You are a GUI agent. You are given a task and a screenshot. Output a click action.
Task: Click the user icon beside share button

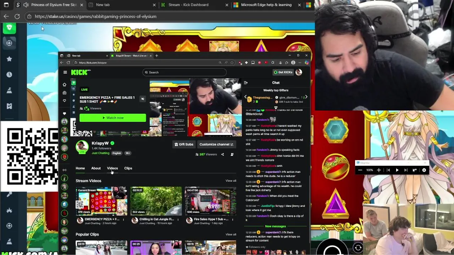click(232, 154)
